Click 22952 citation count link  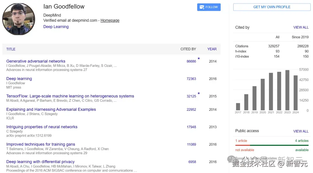(191, 110)
